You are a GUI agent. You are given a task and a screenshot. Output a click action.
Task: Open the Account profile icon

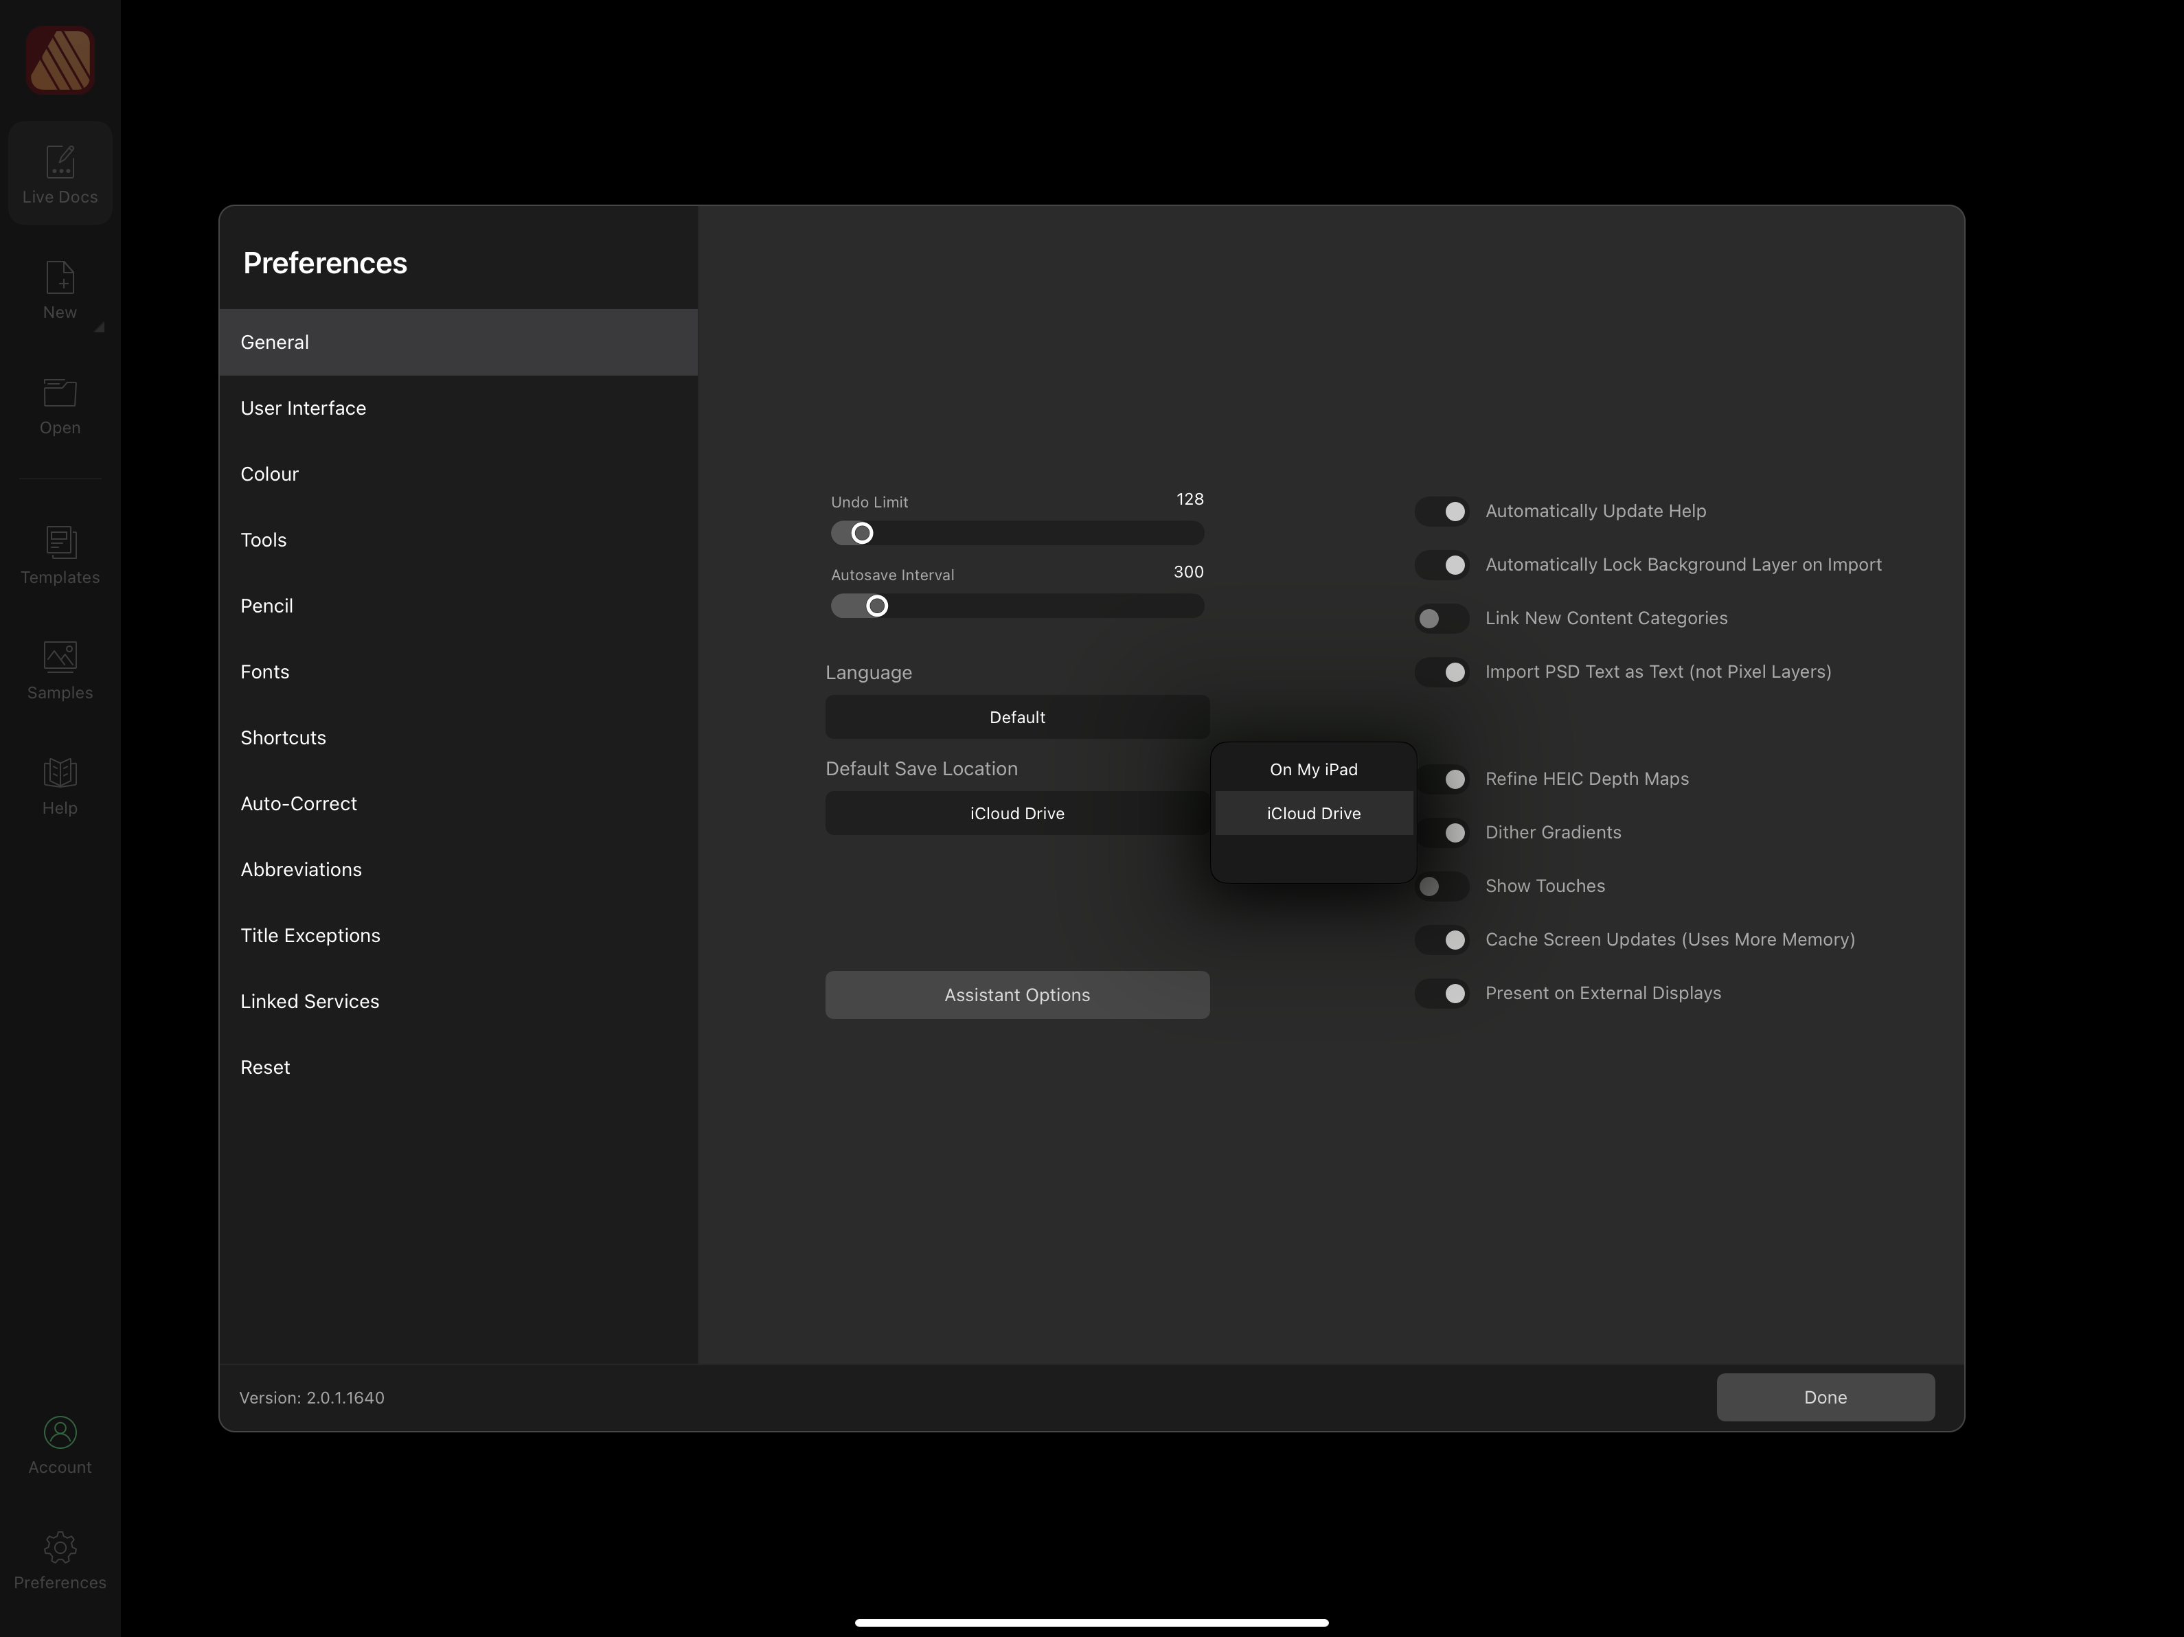pyautogui.click(x=60, y=1432)
